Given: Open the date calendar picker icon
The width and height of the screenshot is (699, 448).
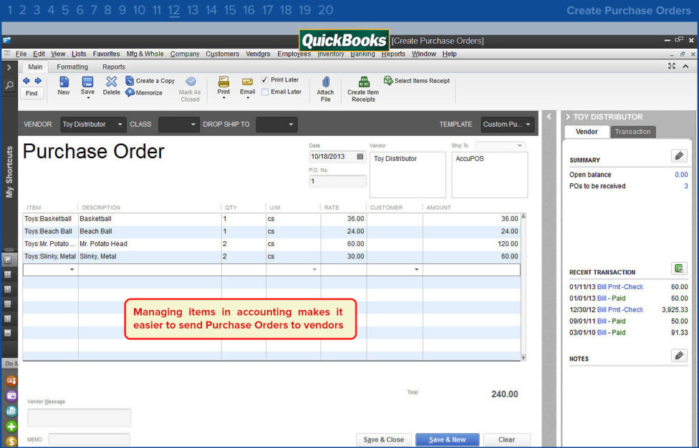Looking at the screenshot, I should pyautogui.click(x=360, y=157).
